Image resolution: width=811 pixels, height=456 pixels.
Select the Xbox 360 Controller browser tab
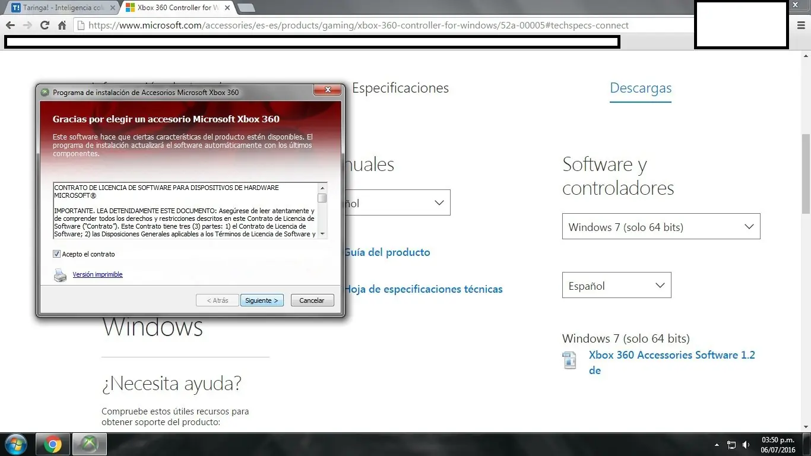[x=178, y=8]
